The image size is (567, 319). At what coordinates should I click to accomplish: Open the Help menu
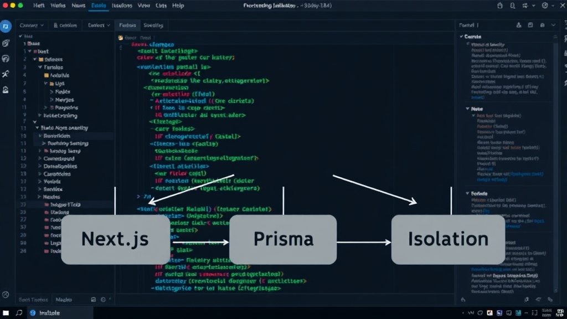pos(178,6)
